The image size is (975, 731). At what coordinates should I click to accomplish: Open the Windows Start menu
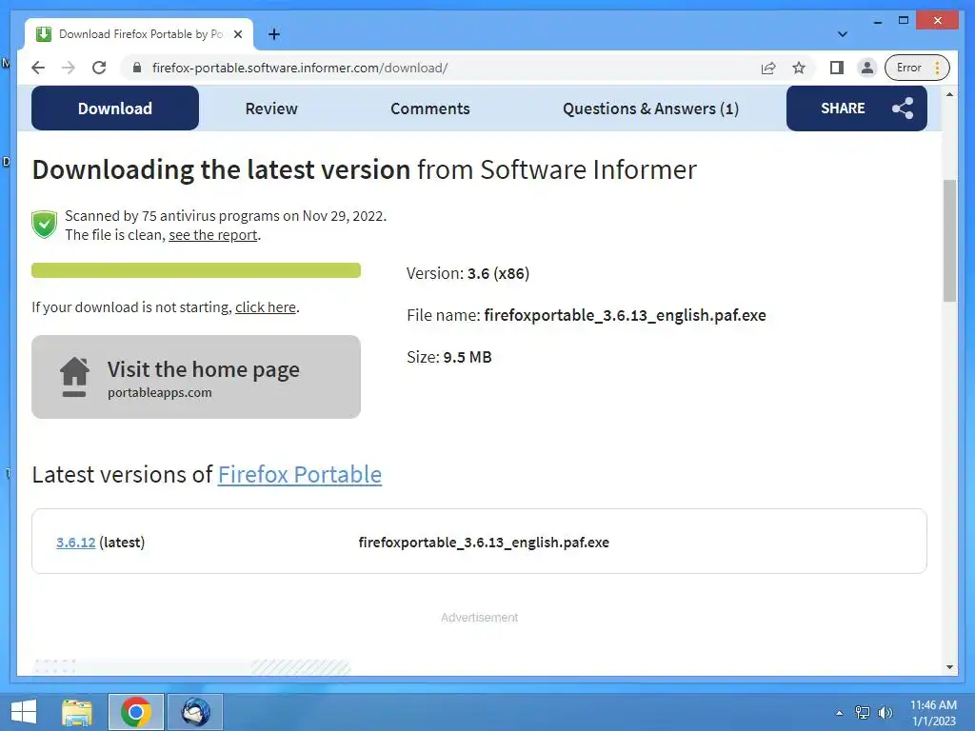[24, 712]
